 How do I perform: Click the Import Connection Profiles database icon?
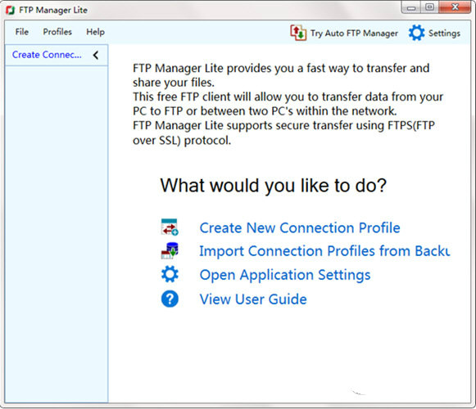(x=170, y=251)
